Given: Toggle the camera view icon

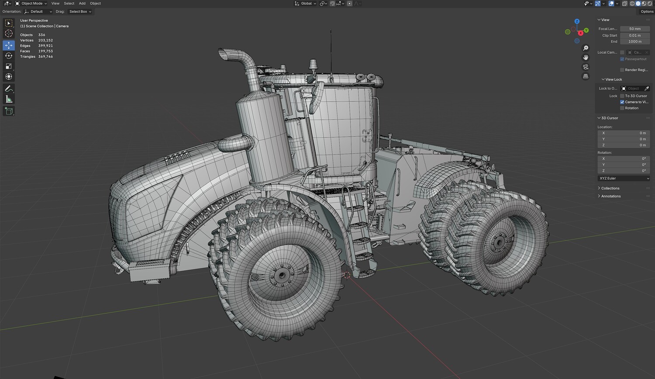Looking at the screenshot, I should 586,67.
